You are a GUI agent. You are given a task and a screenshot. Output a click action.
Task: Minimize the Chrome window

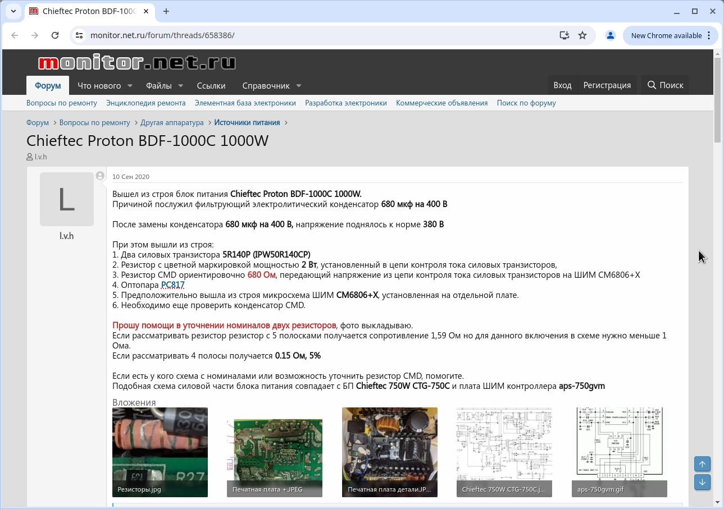pos(677,11)
